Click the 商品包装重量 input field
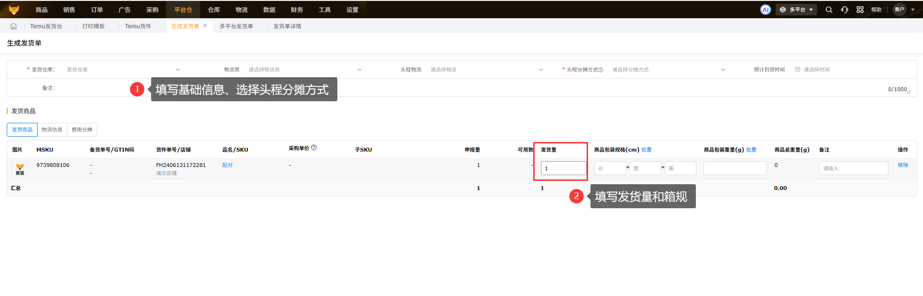 click(735, 168)
